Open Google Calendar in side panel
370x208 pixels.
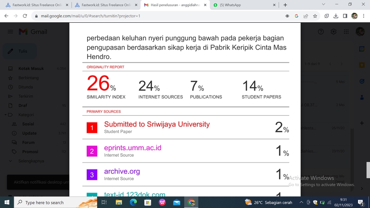(362, 49)
